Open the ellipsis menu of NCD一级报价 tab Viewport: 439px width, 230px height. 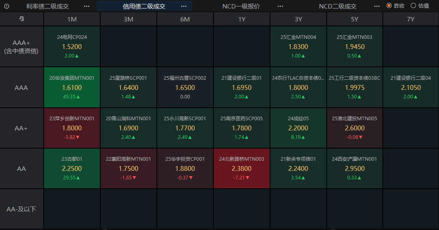(x=280, y=6)
